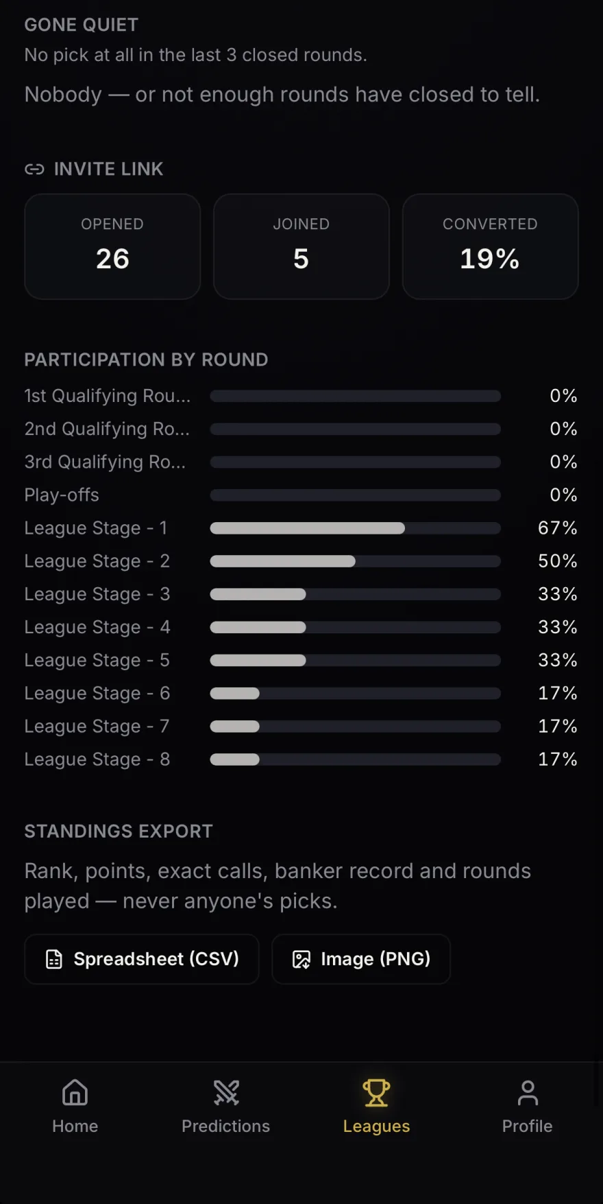This screenshot has width=603, height=1204.
Task: Open the Profile person icon
Action: (x=527, y=1092)
